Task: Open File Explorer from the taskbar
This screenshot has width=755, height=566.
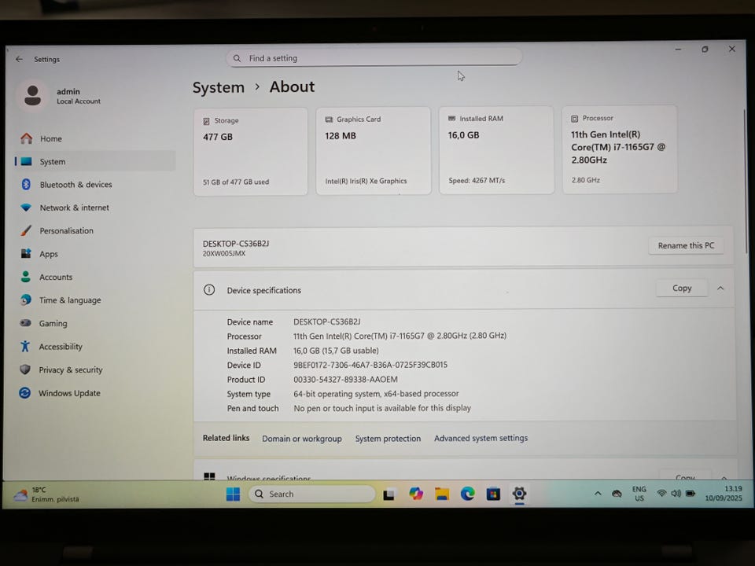Action: point(442,494)
